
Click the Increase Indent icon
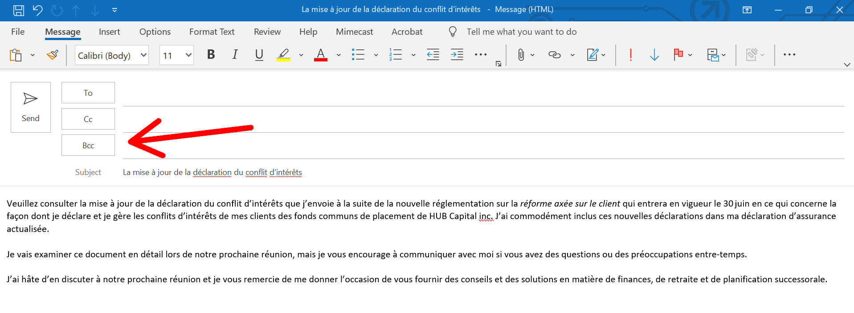pyautogui.click(x=457, y=55)
